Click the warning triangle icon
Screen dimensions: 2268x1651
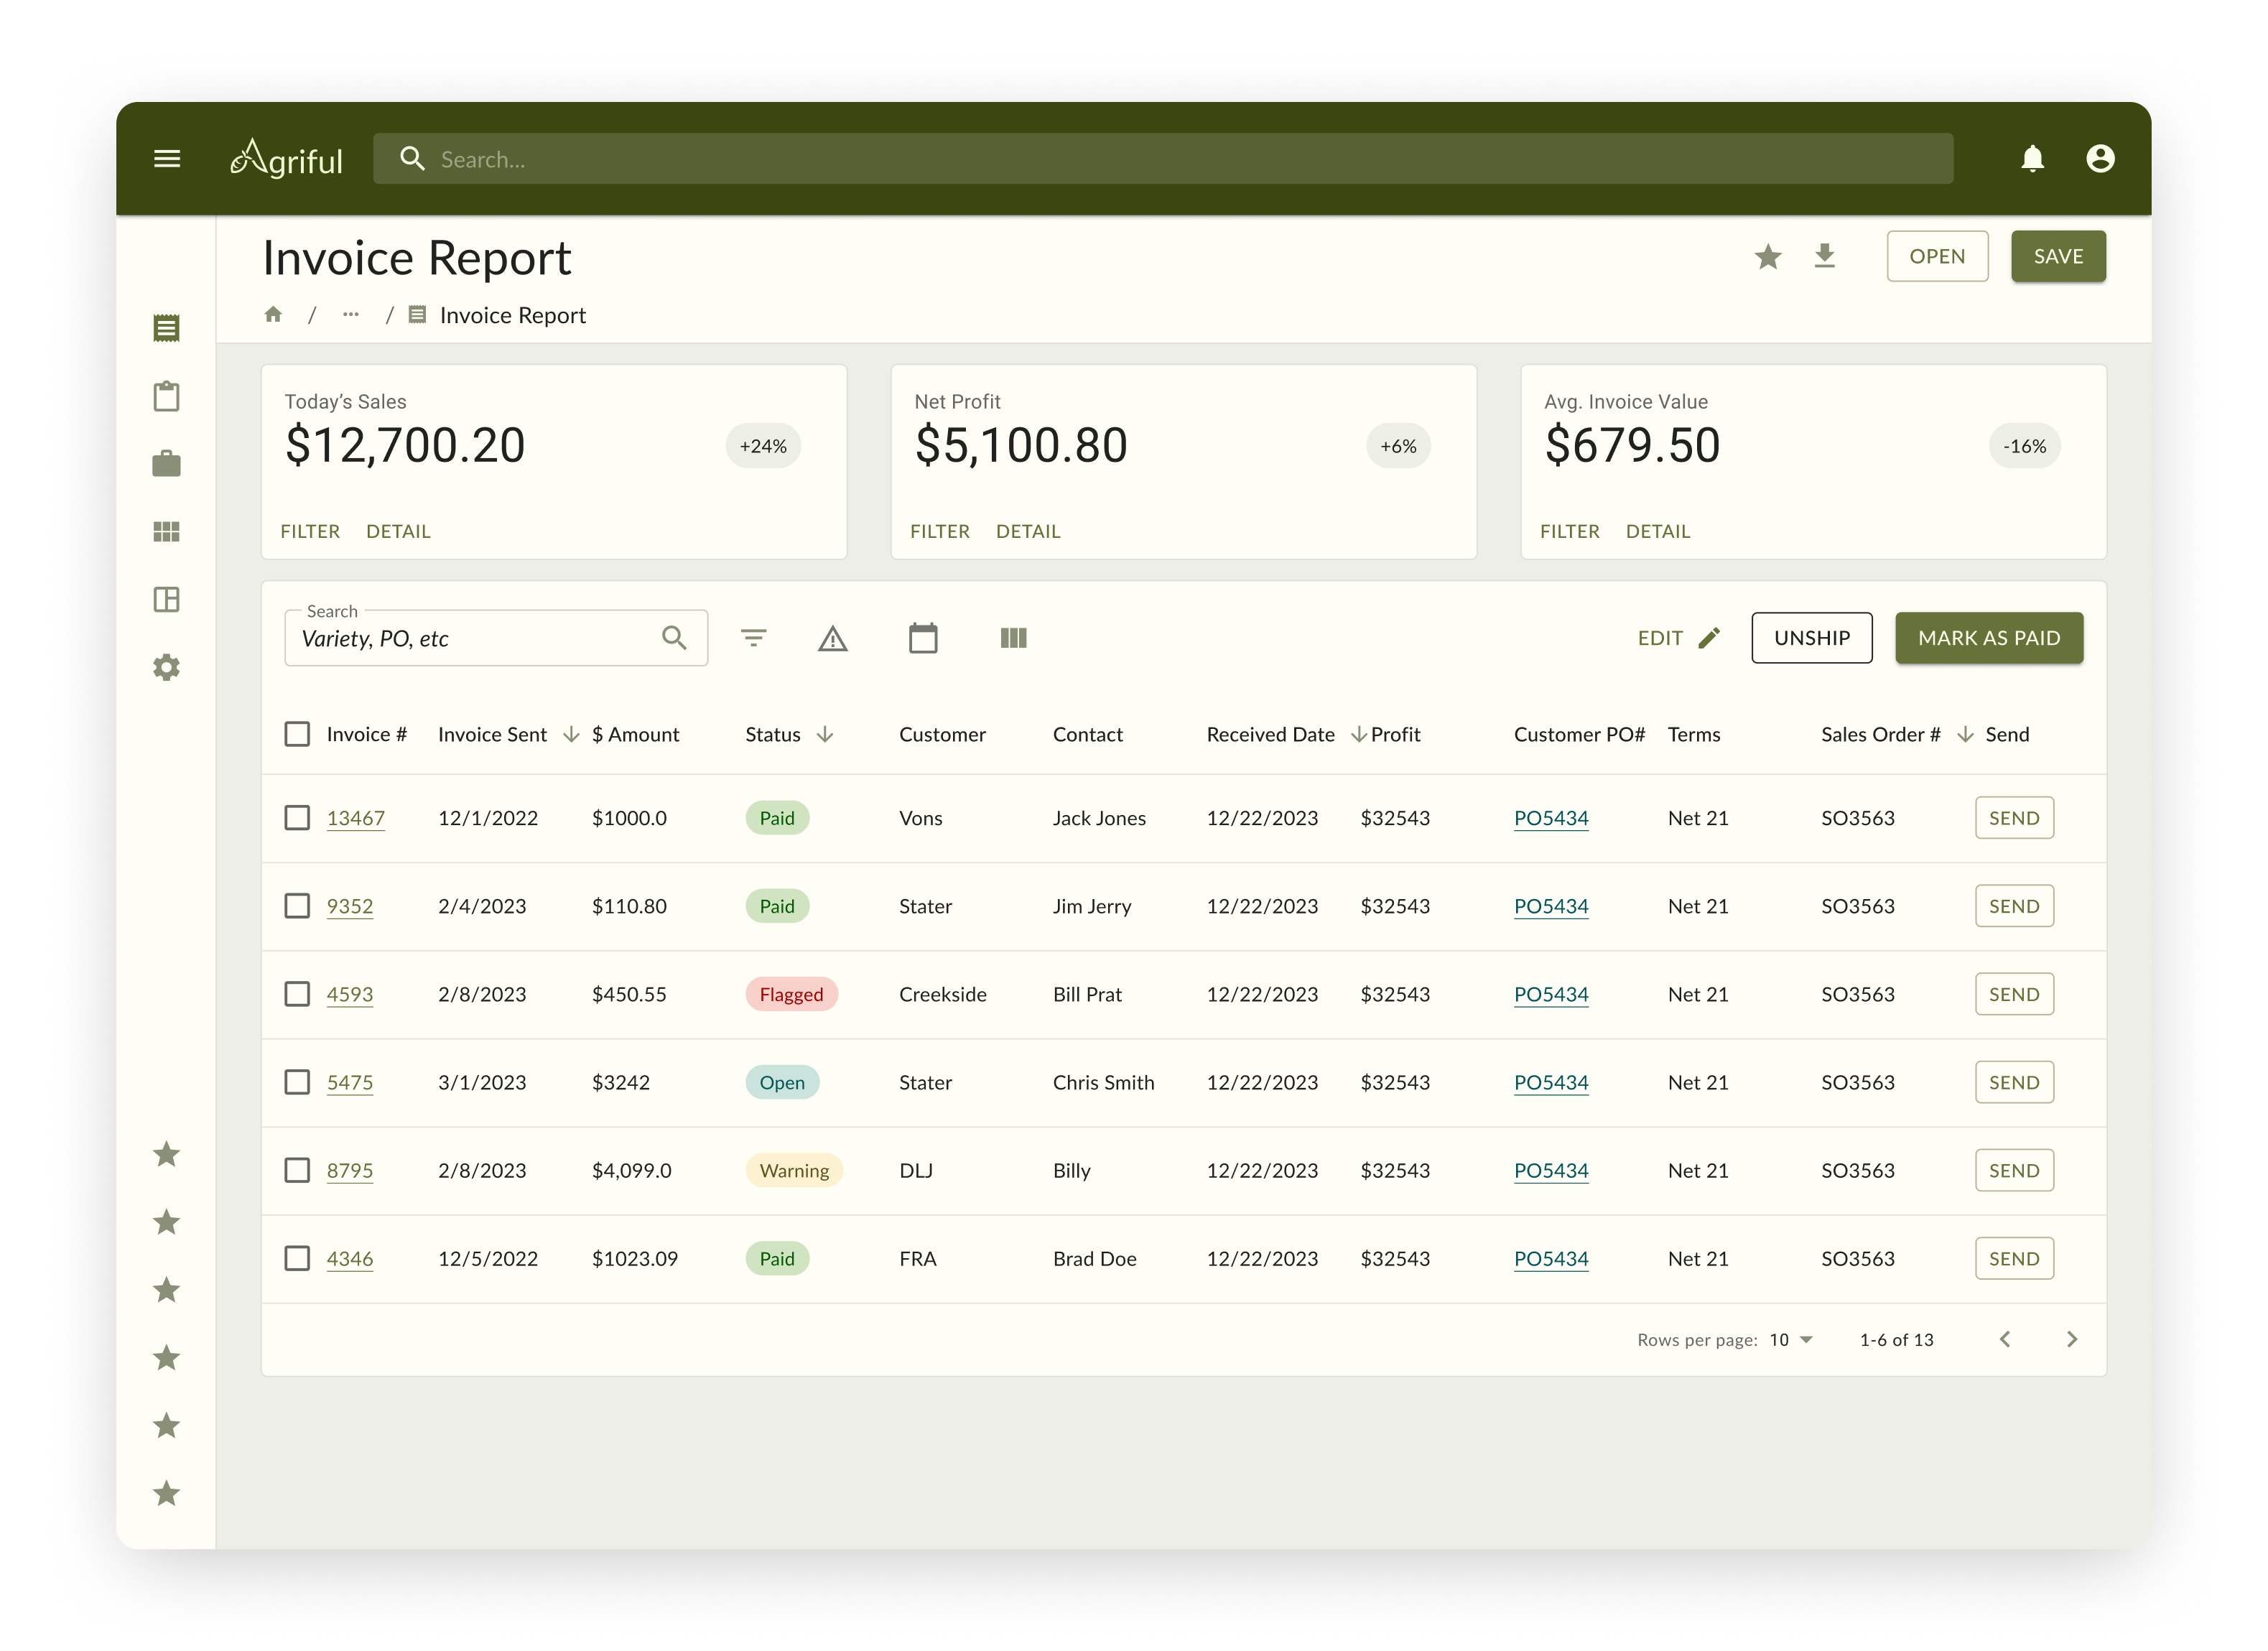pyautogui.click(x=832, y=638)
